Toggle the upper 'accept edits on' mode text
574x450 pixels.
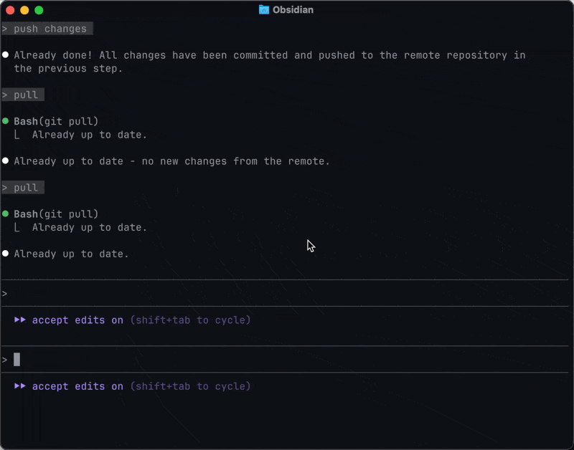[x=77, y=320]
